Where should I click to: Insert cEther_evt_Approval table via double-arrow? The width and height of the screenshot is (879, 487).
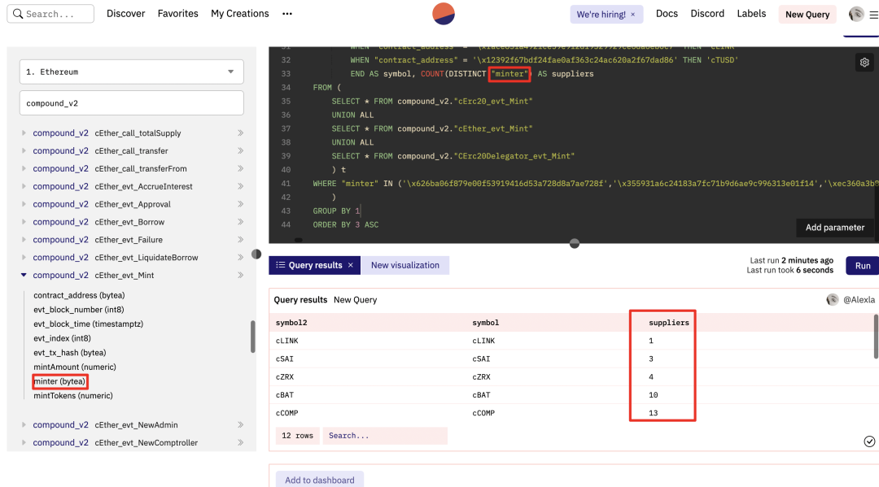(240, 204)
